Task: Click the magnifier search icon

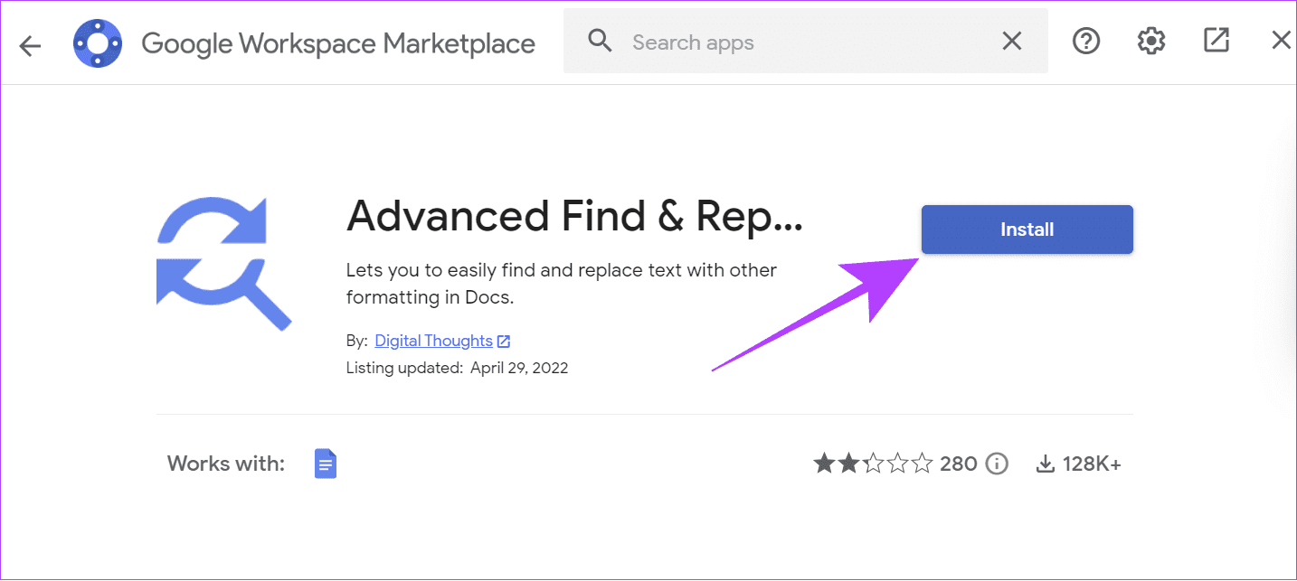Action: click(600, 41)
